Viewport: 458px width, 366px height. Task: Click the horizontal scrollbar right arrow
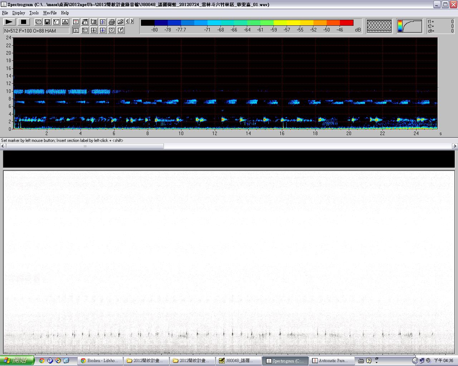click(455, 146)
